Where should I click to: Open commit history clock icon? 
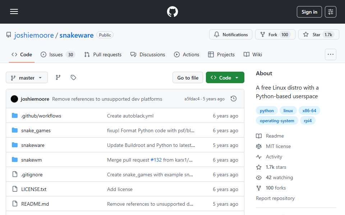point(234,99)
